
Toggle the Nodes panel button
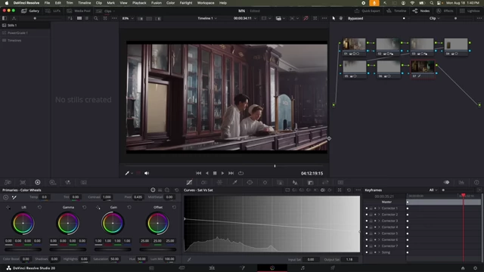(x=421, y=11)
